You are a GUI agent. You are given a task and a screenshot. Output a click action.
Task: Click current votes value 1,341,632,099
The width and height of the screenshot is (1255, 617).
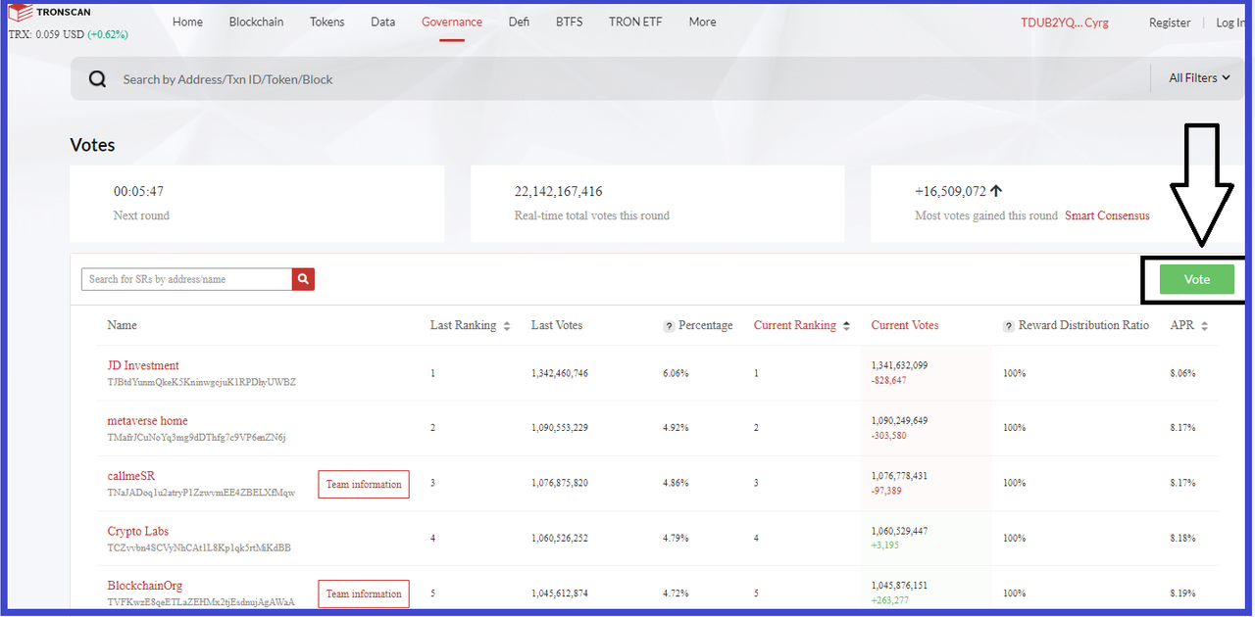tap(900, 365)
